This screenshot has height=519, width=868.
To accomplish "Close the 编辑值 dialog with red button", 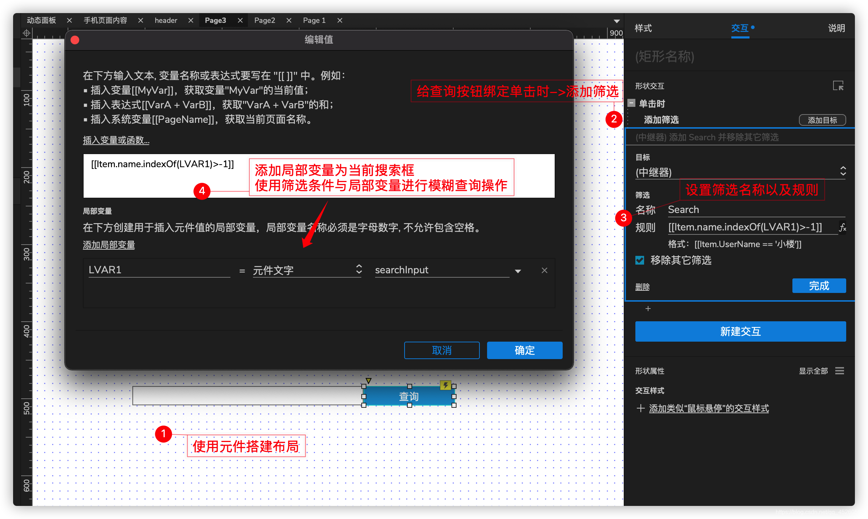I will click(75, 40).
